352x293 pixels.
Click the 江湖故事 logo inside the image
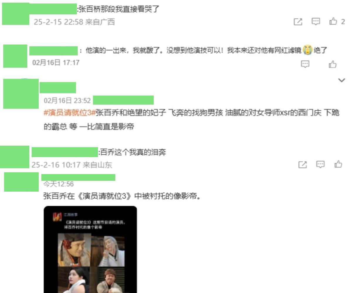click(x=57, y=217)
